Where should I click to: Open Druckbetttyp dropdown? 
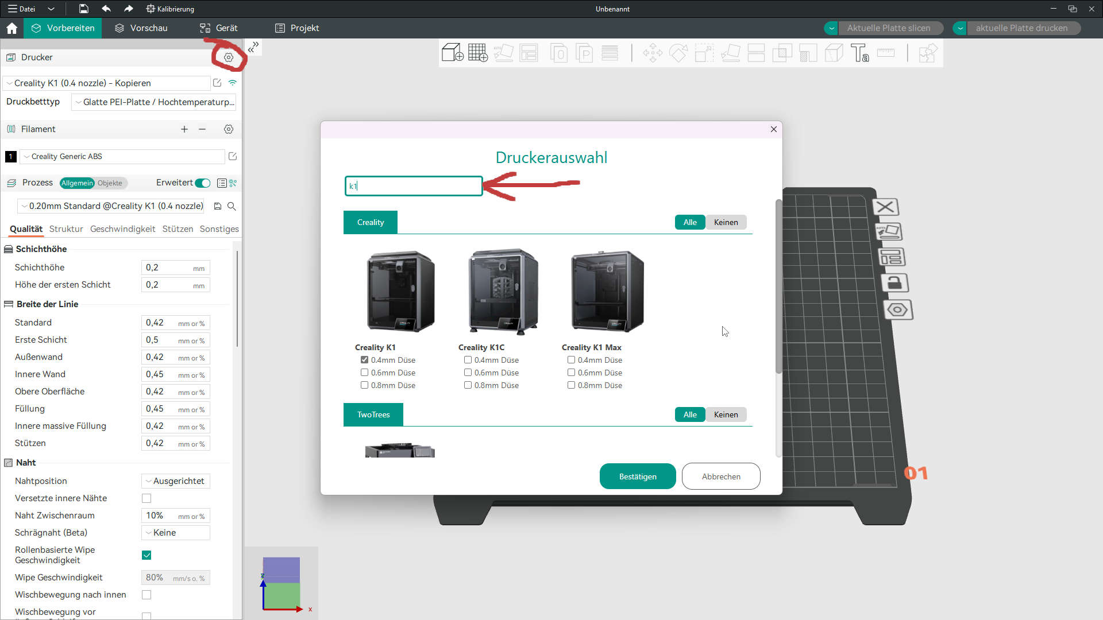tap(153, 102)
